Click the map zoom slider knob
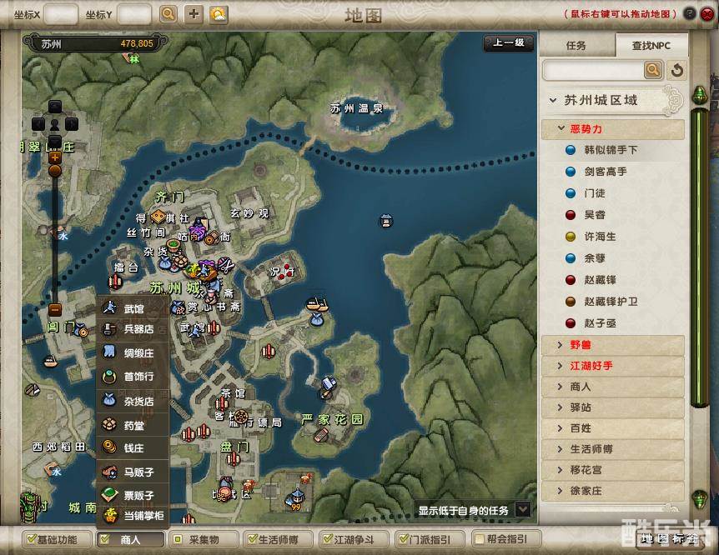The image size is (719, 555). (55, 171)
